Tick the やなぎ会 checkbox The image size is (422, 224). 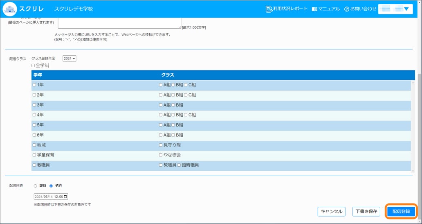tap(161, 155)
